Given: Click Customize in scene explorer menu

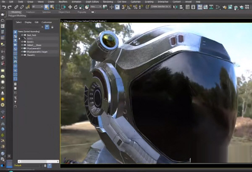Looking at the screenshot, I should (47, 22).
